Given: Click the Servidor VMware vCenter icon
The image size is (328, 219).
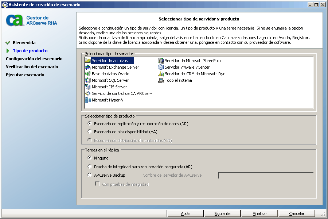Looking at the screenshot, I should pyautogui.click(x=161, y=67).
